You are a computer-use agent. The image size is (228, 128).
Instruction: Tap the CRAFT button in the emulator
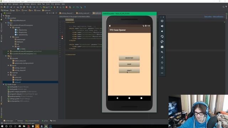129,70
